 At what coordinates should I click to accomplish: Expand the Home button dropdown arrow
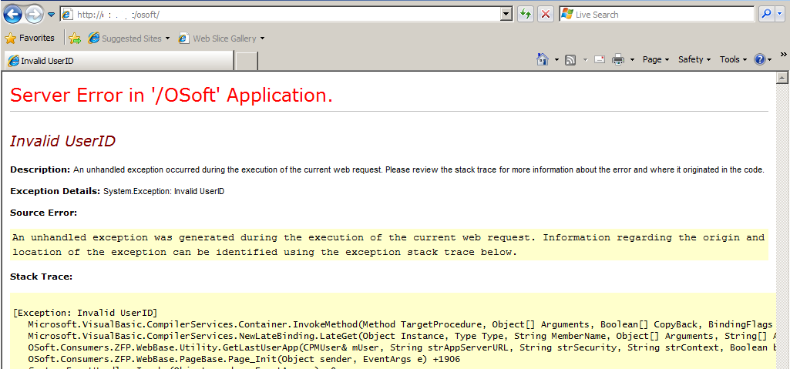[556, 60]
